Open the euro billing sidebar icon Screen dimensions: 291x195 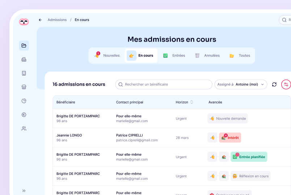pos(24,114)
